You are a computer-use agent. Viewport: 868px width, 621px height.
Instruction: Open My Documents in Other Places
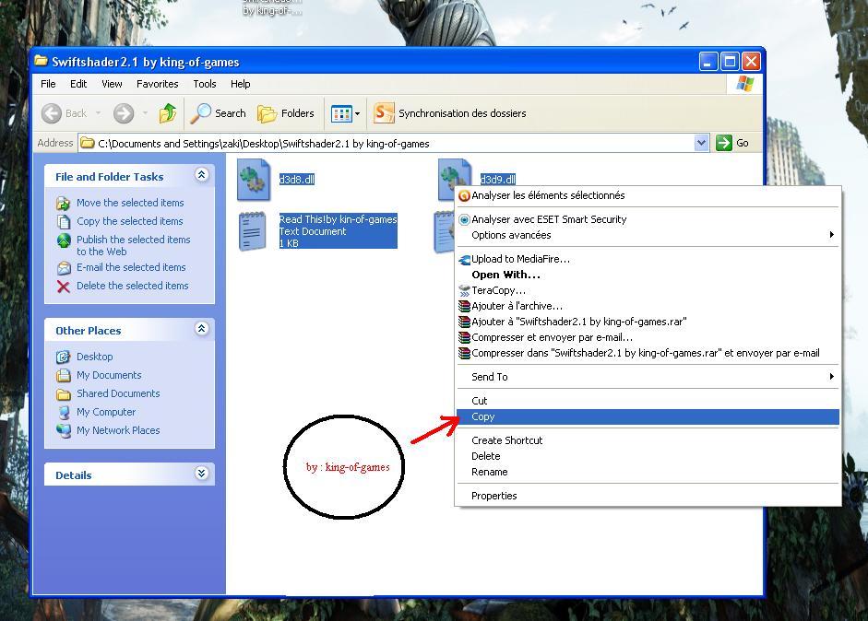pyautogui.click(x=109, y=375)
